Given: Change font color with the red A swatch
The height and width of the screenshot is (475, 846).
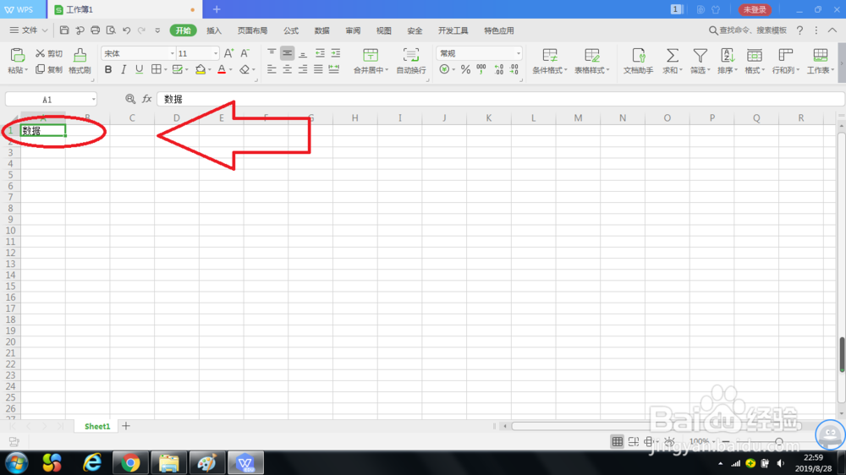Looking at the screenshot, I should (x=222, y=69).
